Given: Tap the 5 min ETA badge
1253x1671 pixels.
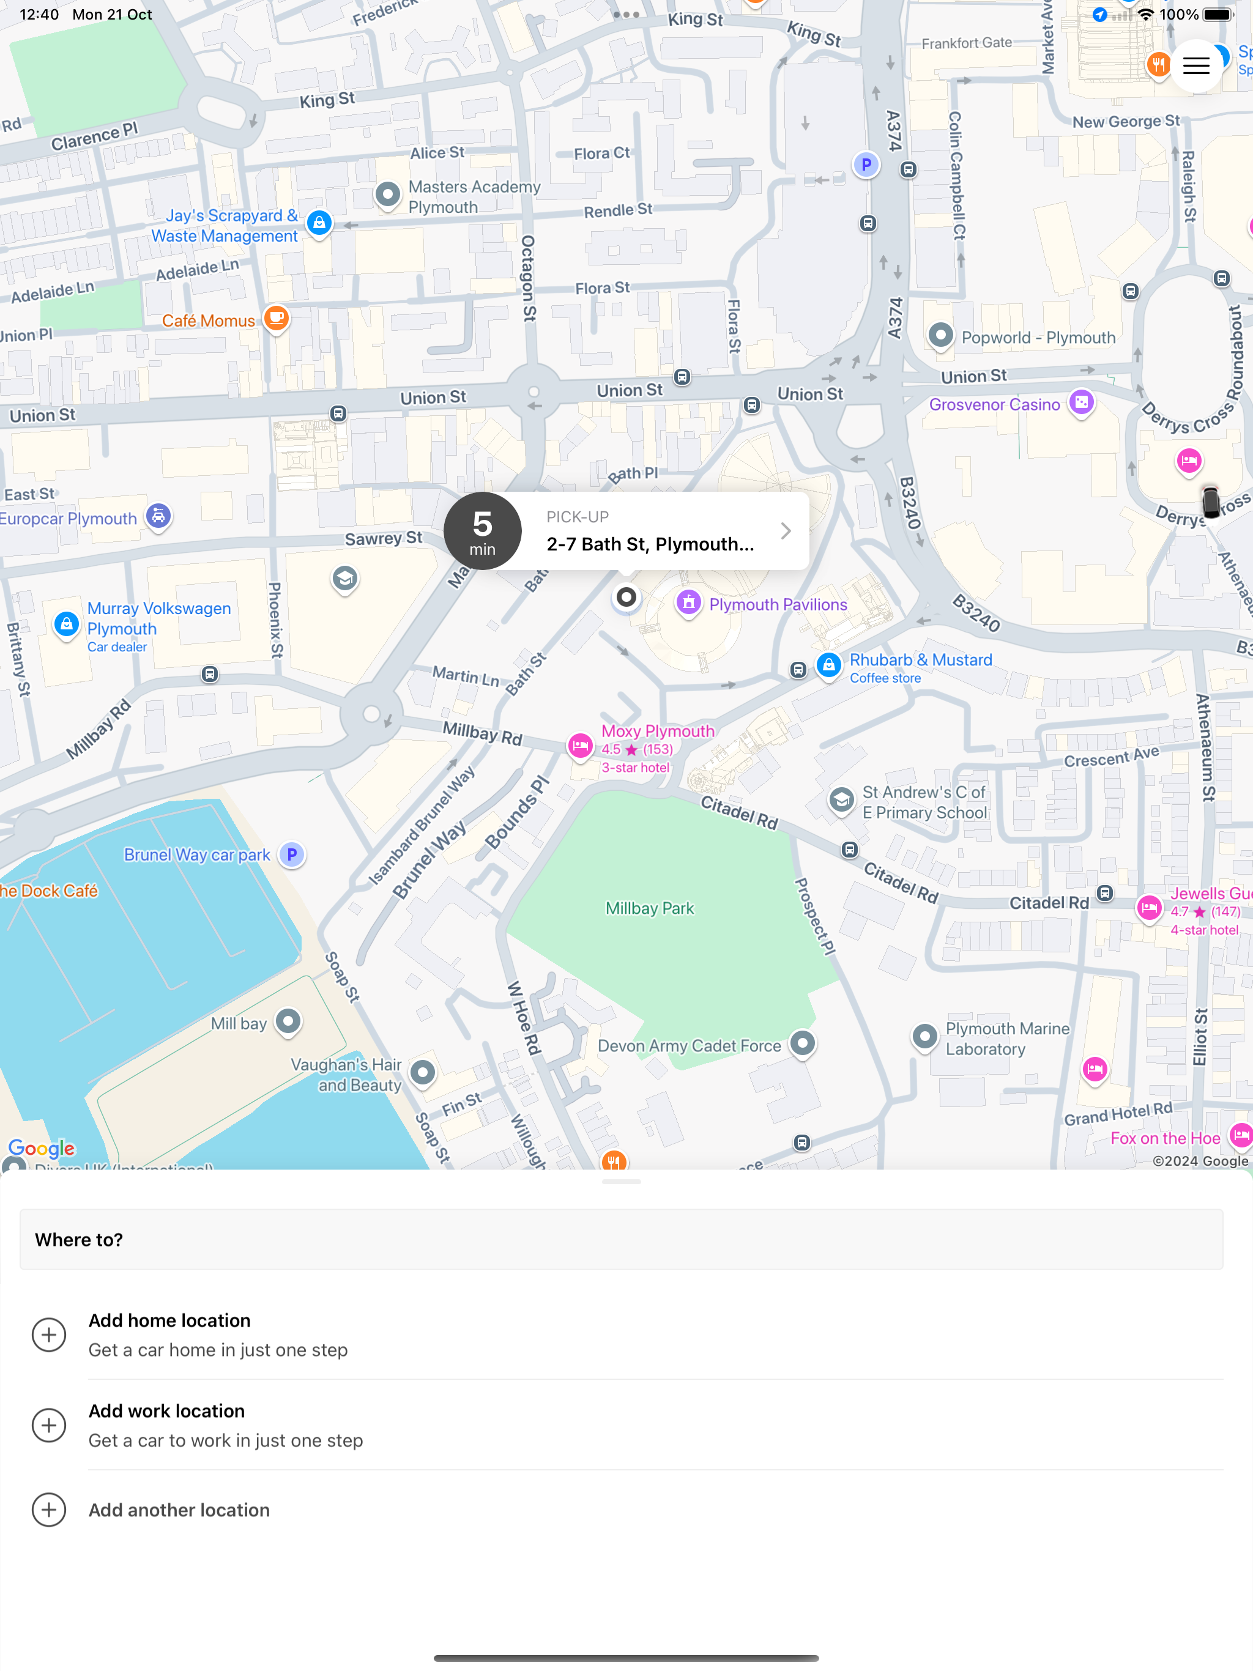Looking at the screenshot, I should pos(483,531).
